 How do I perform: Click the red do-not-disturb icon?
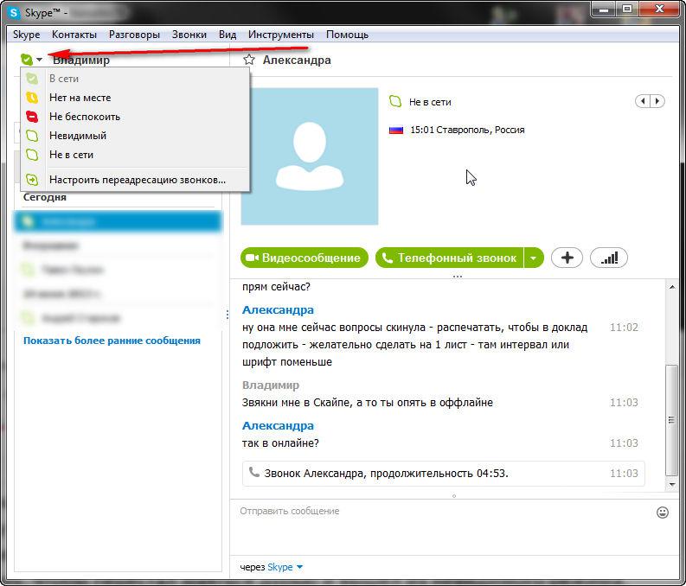pyautogui.click(x=32, y=117)
